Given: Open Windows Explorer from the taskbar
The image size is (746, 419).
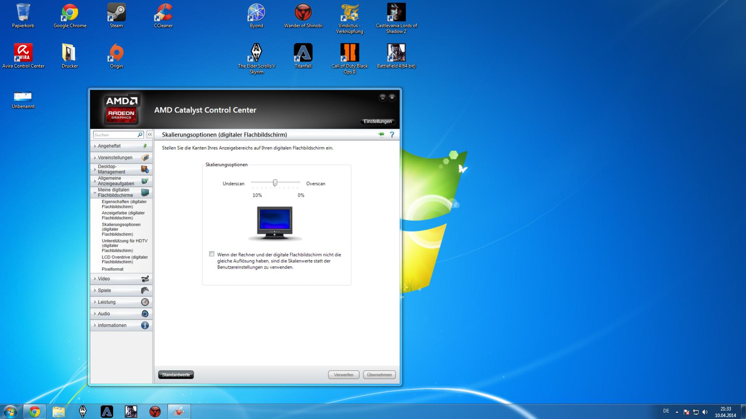Looking at the screenshot, I should click(58, 412).
